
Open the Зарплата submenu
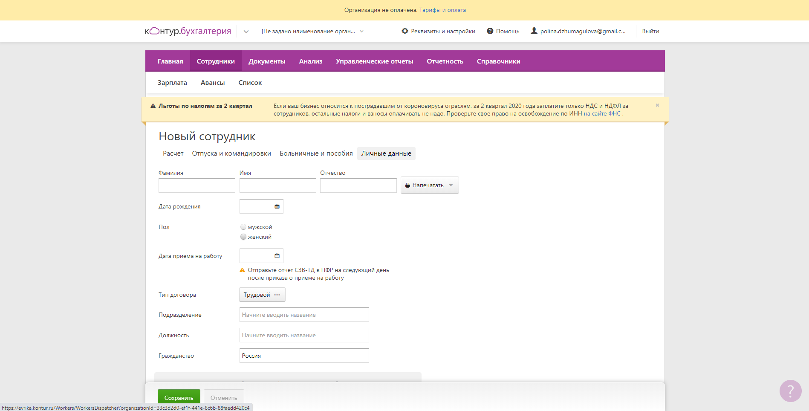[x=172, y=83]
